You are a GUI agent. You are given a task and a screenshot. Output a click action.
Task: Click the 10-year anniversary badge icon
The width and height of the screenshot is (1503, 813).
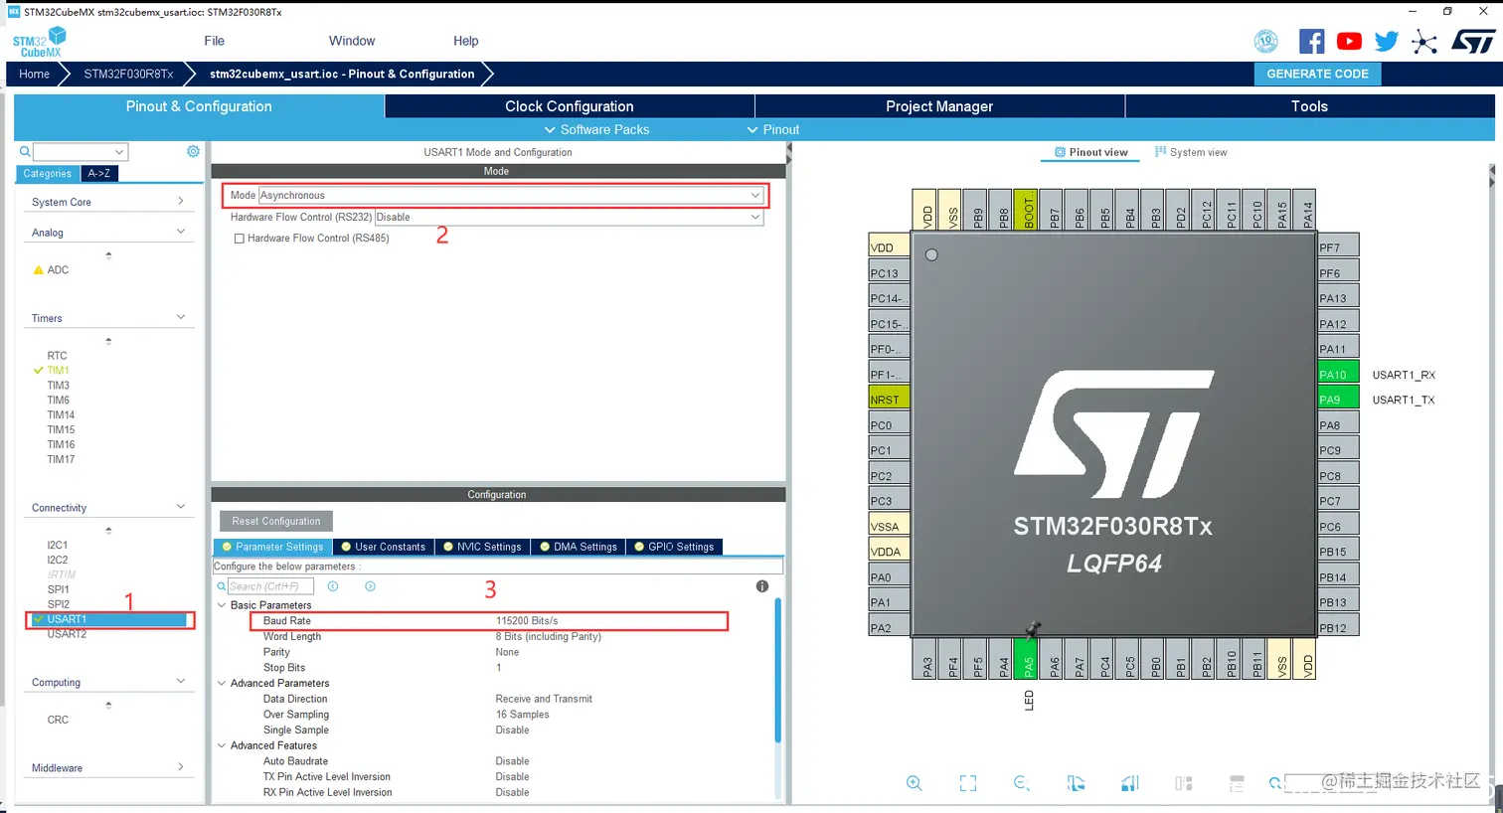tap(1265, 41)
